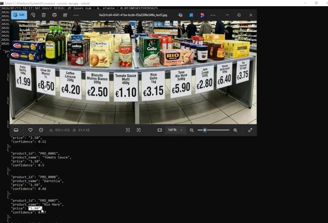Image resolution: width=328 pixels, height=223 pixels.
Task: Mark the photo as favorite with heart
Action: [30, 130]
